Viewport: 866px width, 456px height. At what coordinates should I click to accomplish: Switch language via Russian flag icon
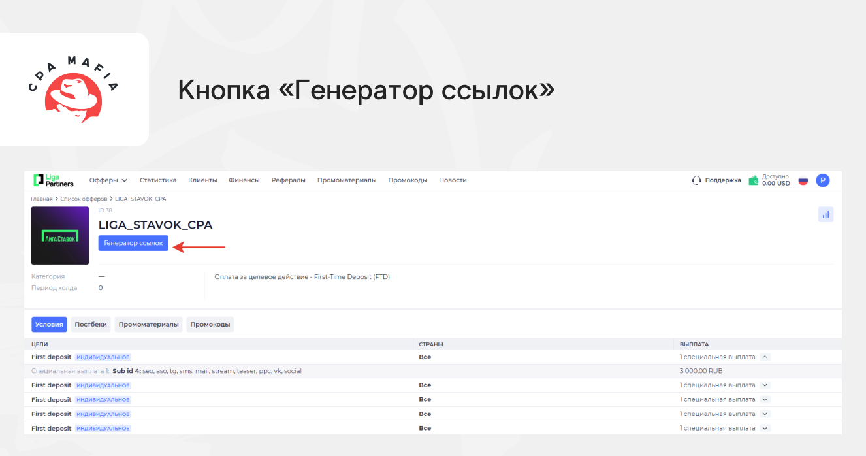803,180
